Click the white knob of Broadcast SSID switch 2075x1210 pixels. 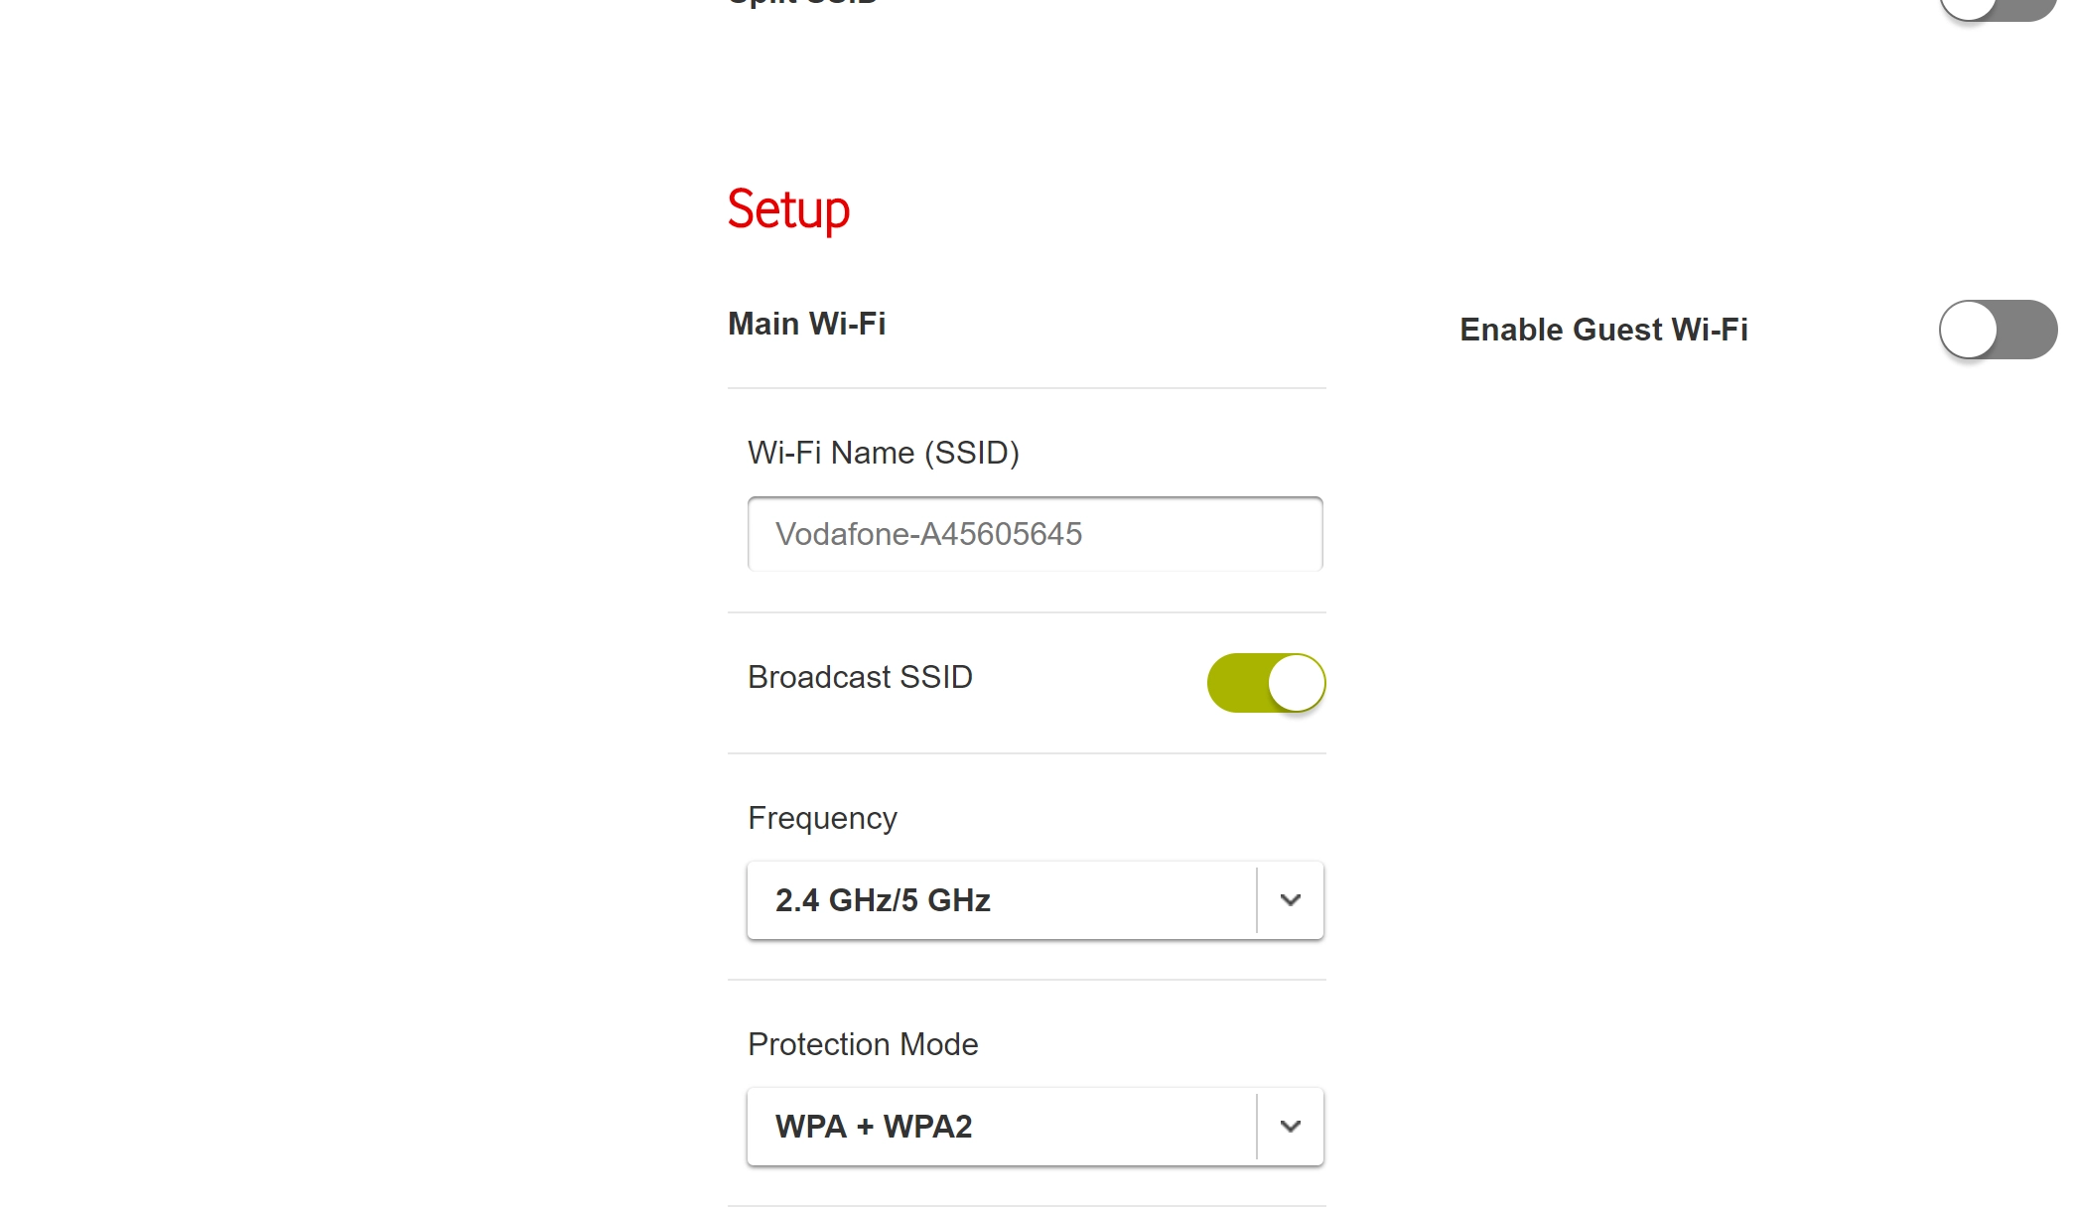1296,683
